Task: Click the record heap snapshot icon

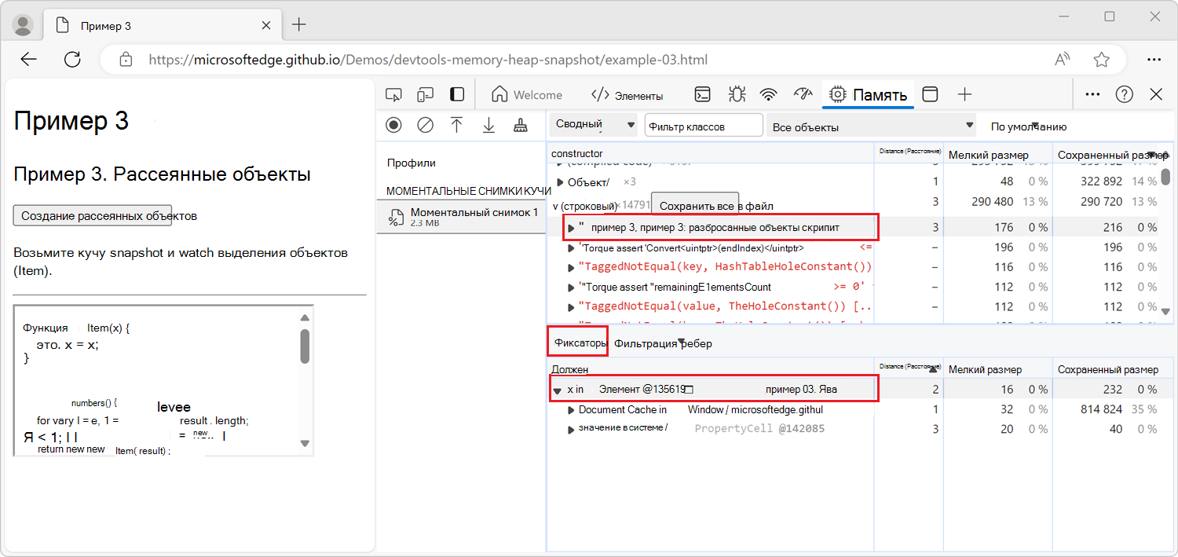Action: point(393,125)
